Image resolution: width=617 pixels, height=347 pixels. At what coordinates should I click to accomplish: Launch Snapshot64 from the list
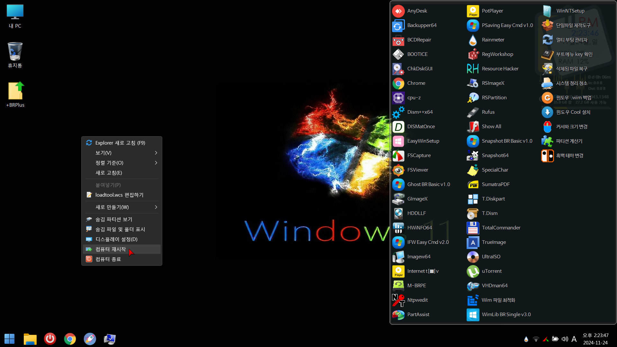(x=488, y=156)
